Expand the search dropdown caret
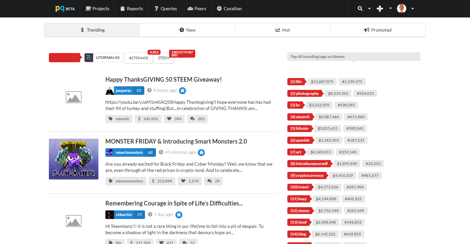Image resolution: width=470 pixels, height=244 pixels. coord(369,9)
